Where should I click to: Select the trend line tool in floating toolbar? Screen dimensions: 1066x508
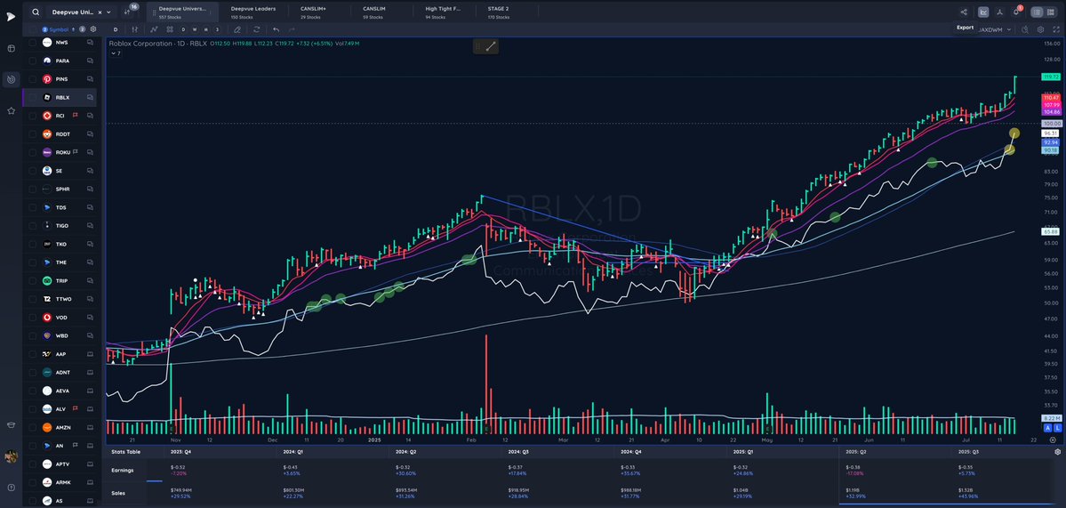pos(491,46)
